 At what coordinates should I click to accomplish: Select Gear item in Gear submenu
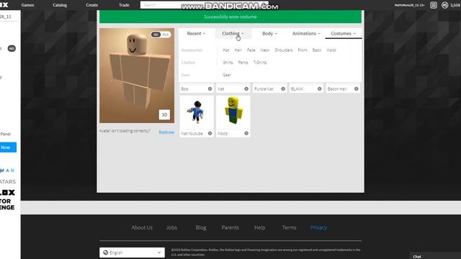click(227, 75)
